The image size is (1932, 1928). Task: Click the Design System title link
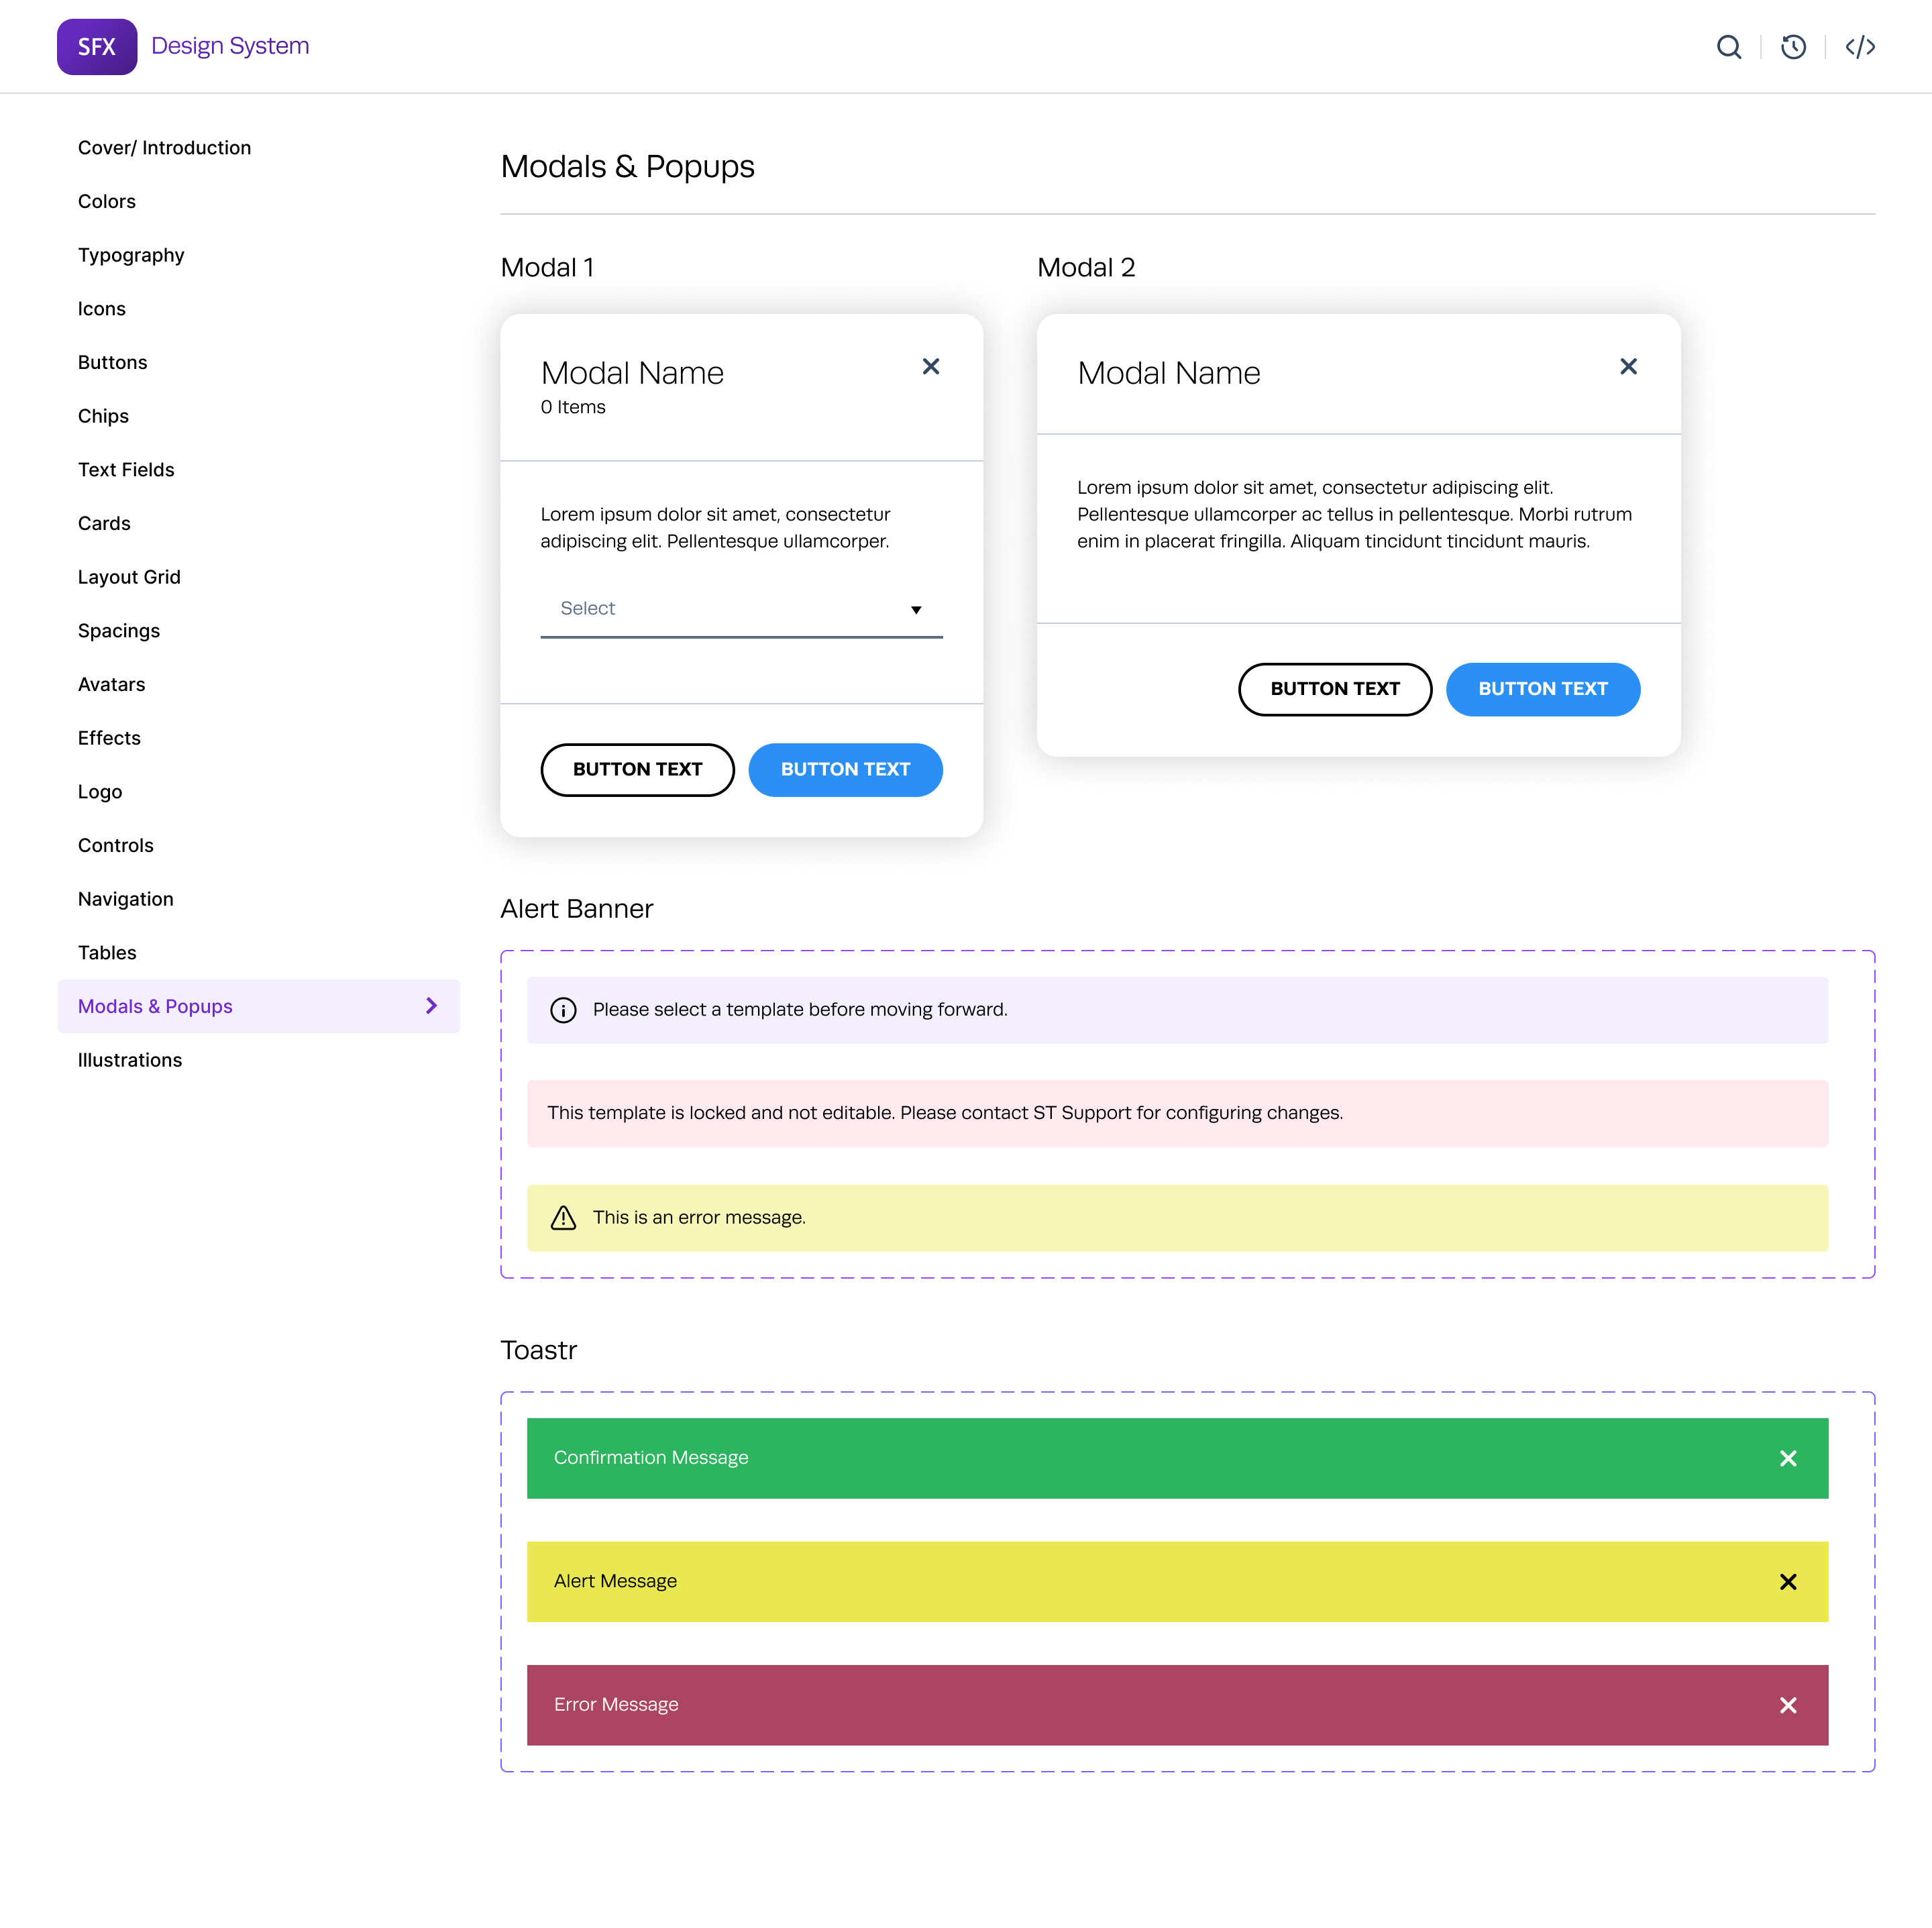(230, 46)
